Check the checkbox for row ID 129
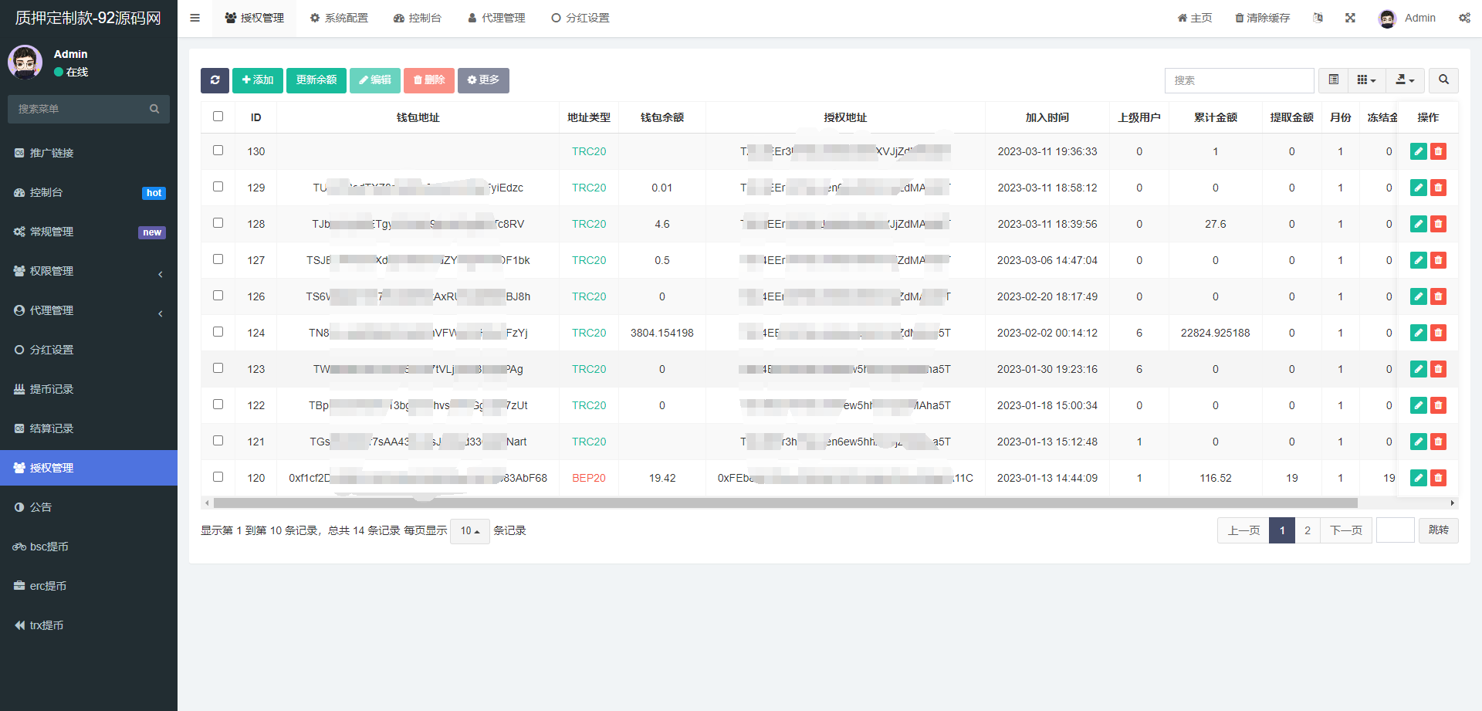This screenshot has height=711, width=1482. [218, 187]
